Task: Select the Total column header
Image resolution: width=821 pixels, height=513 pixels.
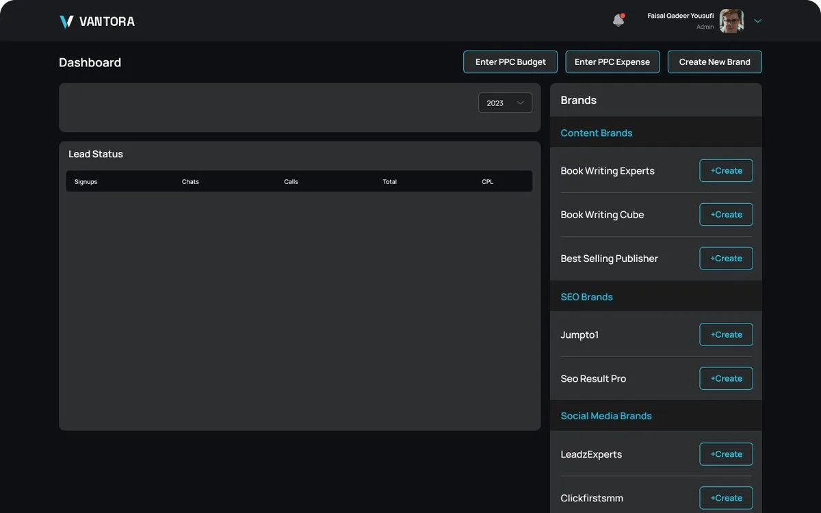Action: 389,182
